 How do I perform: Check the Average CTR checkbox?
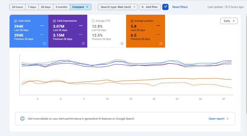[93, 21]
